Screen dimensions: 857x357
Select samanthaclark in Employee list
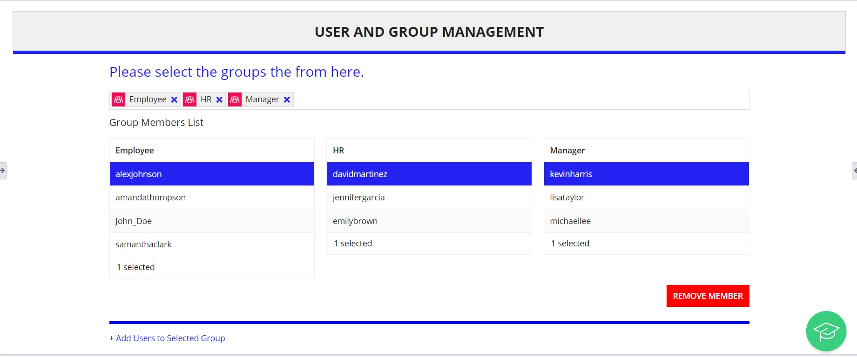click(x=212, y=244)
